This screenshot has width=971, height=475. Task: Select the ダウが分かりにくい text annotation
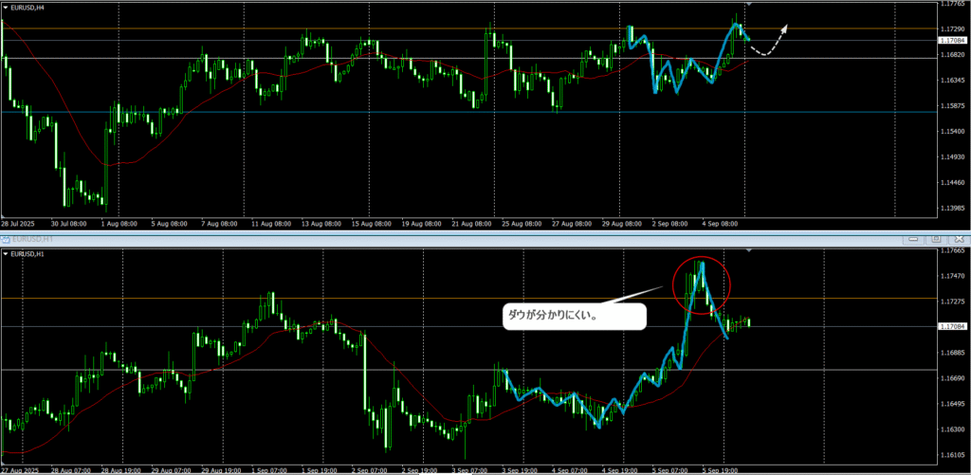click(574, 317)
